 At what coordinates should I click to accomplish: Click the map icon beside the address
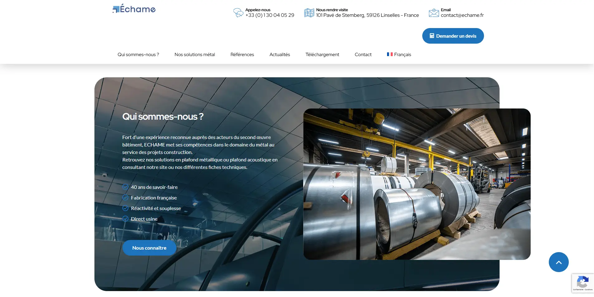pos(309,13)
